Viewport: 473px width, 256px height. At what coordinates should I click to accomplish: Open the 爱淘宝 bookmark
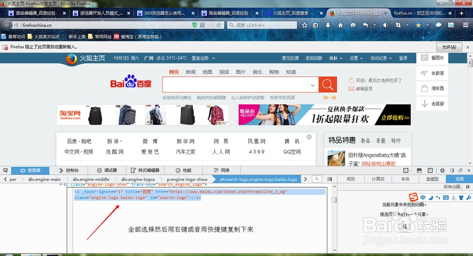pos(138,37)
